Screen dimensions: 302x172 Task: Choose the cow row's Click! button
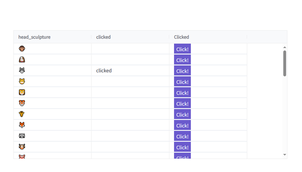pyautogui.click(x=182, y=147)
